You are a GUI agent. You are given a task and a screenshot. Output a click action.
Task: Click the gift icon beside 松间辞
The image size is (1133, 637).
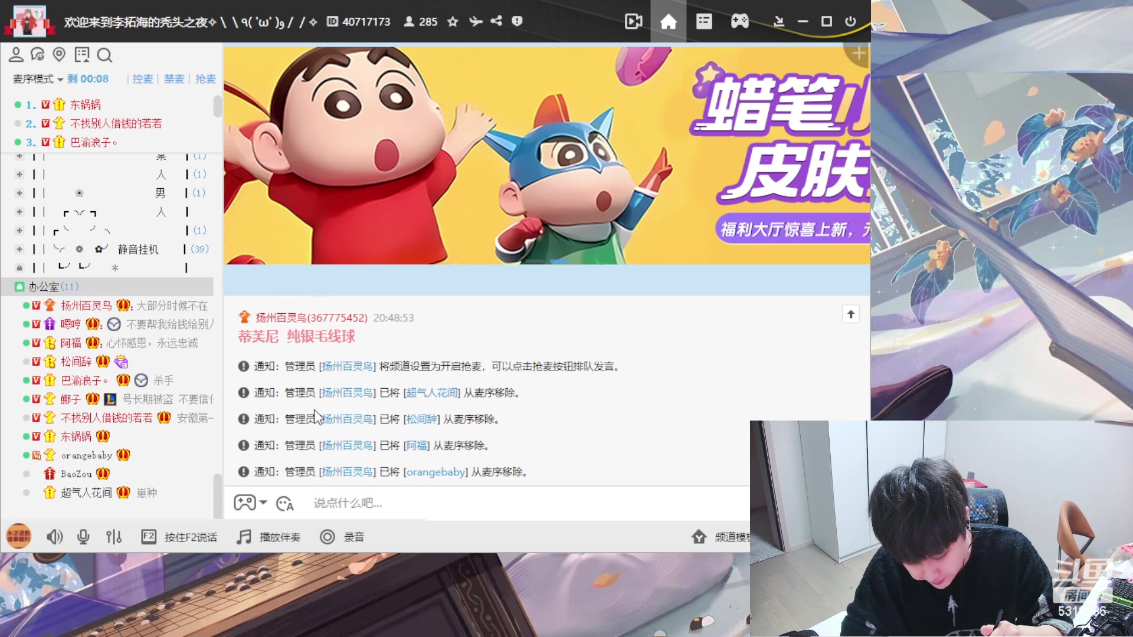pyautogui.click(x=121, y=362)
